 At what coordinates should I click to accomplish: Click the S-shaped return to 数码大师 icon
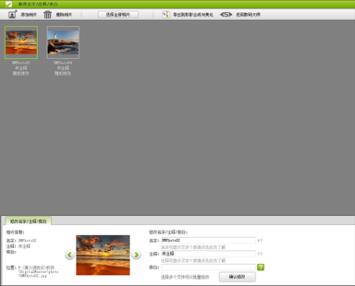226,14
